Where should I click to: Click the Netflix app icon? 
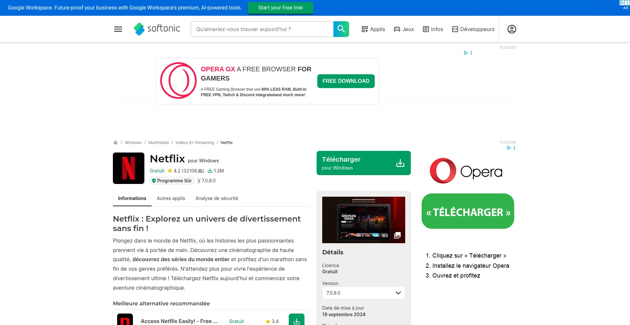click(129, 168)
